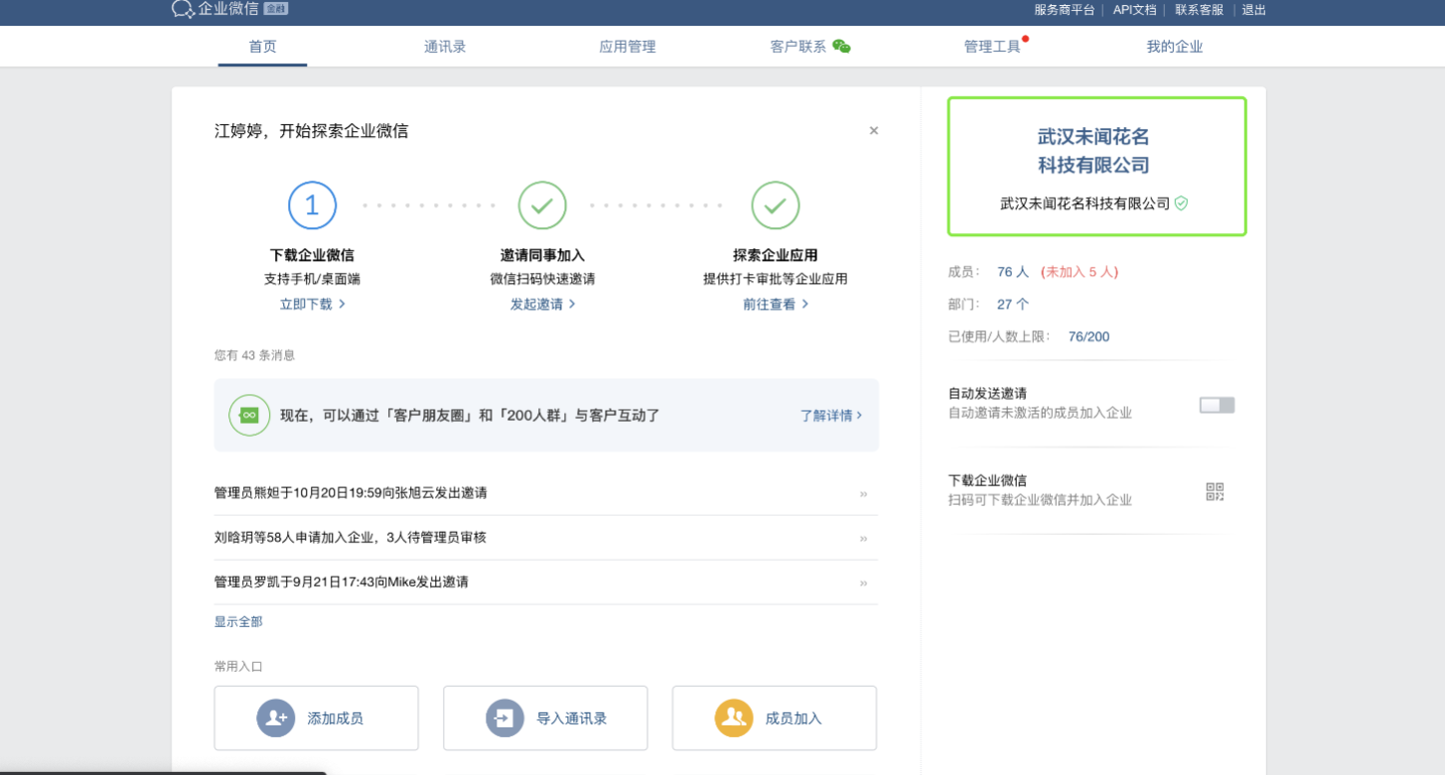Click the 76/200 usage limit value
This screenshot has height=775, width=1445.
pyautogui.click(x=1088, y=336)
